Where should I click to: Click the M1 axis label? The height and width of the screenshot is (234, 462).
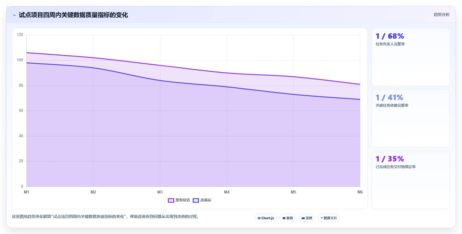click(x=26, y=192)
